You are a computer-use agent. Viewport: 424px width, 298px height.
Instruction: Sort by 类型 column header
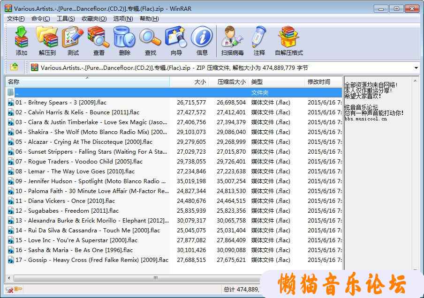[x=276, y=82]
